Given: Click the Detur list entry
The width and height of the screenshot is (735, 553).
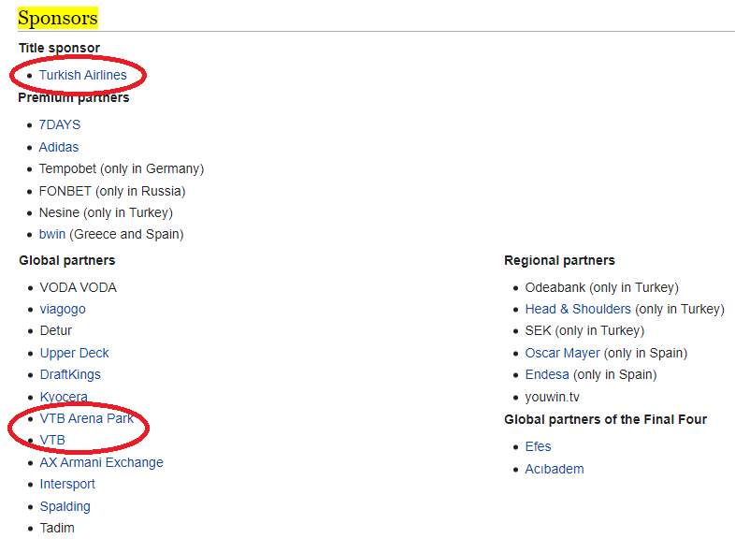Looking at the screenshot, I should 56,330.
